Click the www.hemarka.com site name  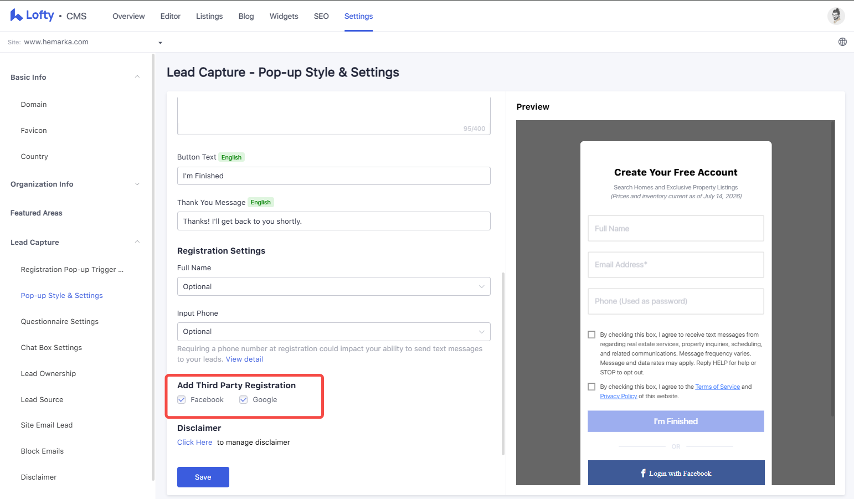point(56,42)
